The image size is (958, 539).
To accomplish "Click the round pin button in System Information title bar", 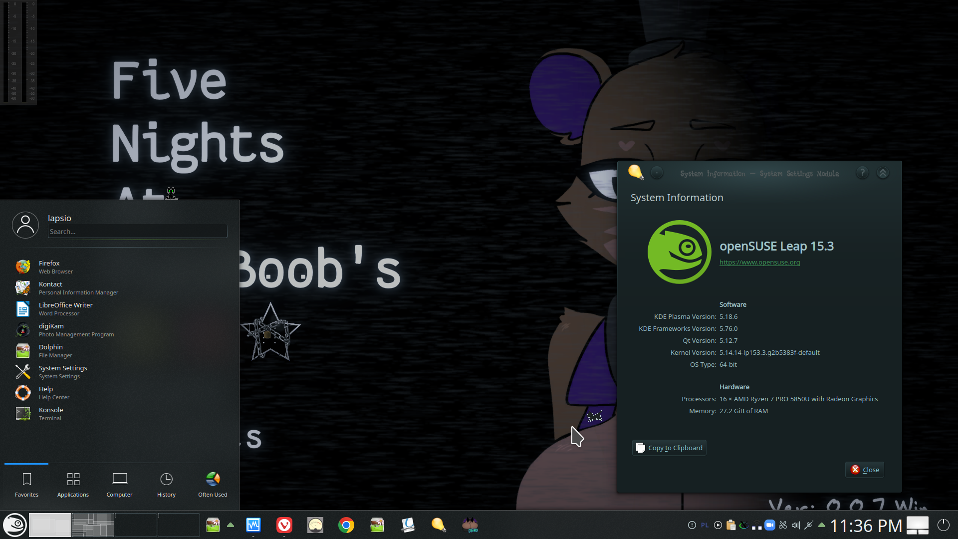I will pos(657,173).
